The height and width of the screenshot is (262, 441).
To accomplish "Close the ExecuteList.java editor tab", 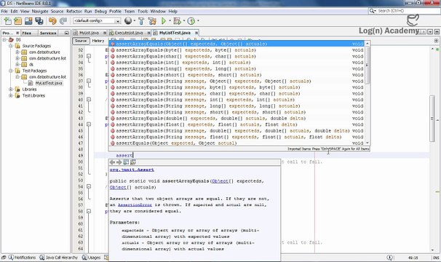I will pos(148,33).
